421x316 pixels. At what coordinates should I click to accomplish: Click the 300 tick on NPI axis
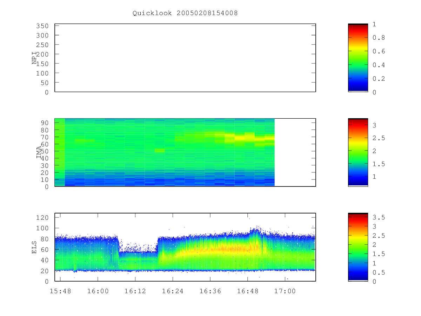(42, 35)
